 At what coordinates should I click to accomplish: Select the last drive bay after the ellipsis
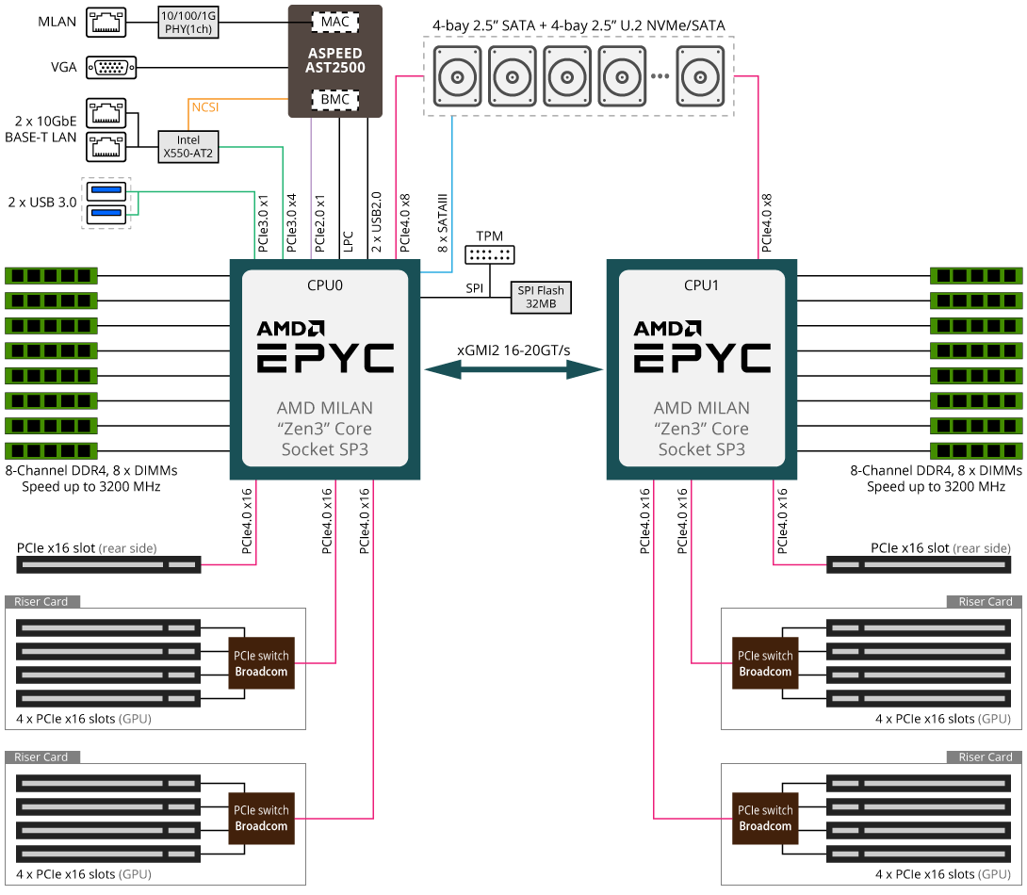coord(703,76)
